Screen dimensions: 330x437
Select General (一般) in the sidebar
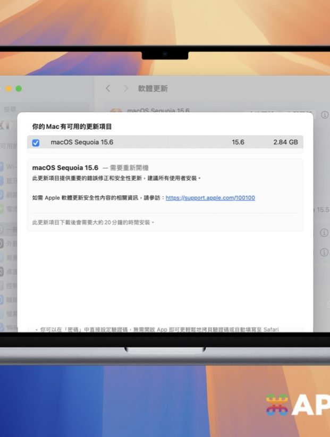click(7, 229)
